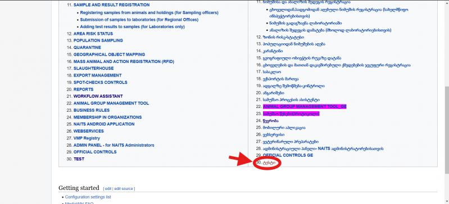
Task: Click edit source next to Getting started
Action: [x=124, y=189]
